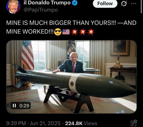Click the last explosion emoji
The image size is (143, 127).
91,32
